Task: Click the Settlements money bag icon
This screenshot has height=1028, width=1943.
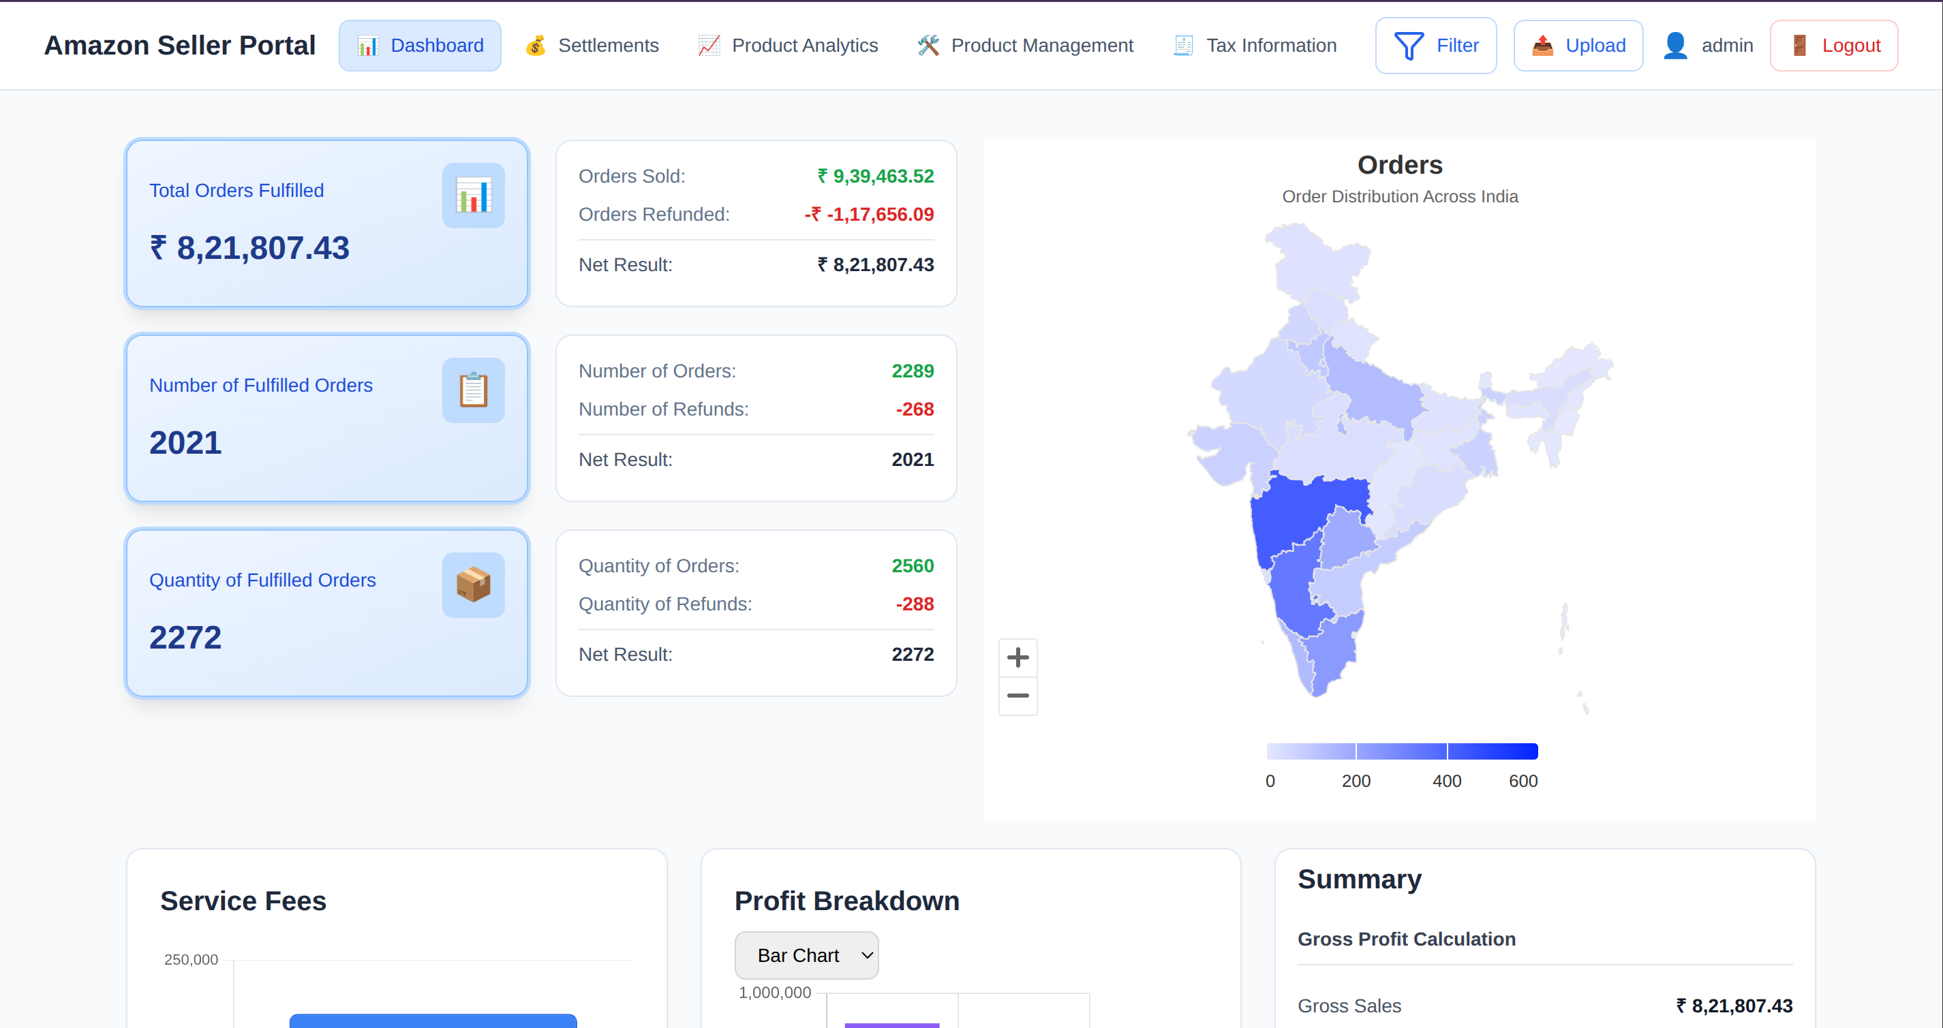Action: pos(536,45)
